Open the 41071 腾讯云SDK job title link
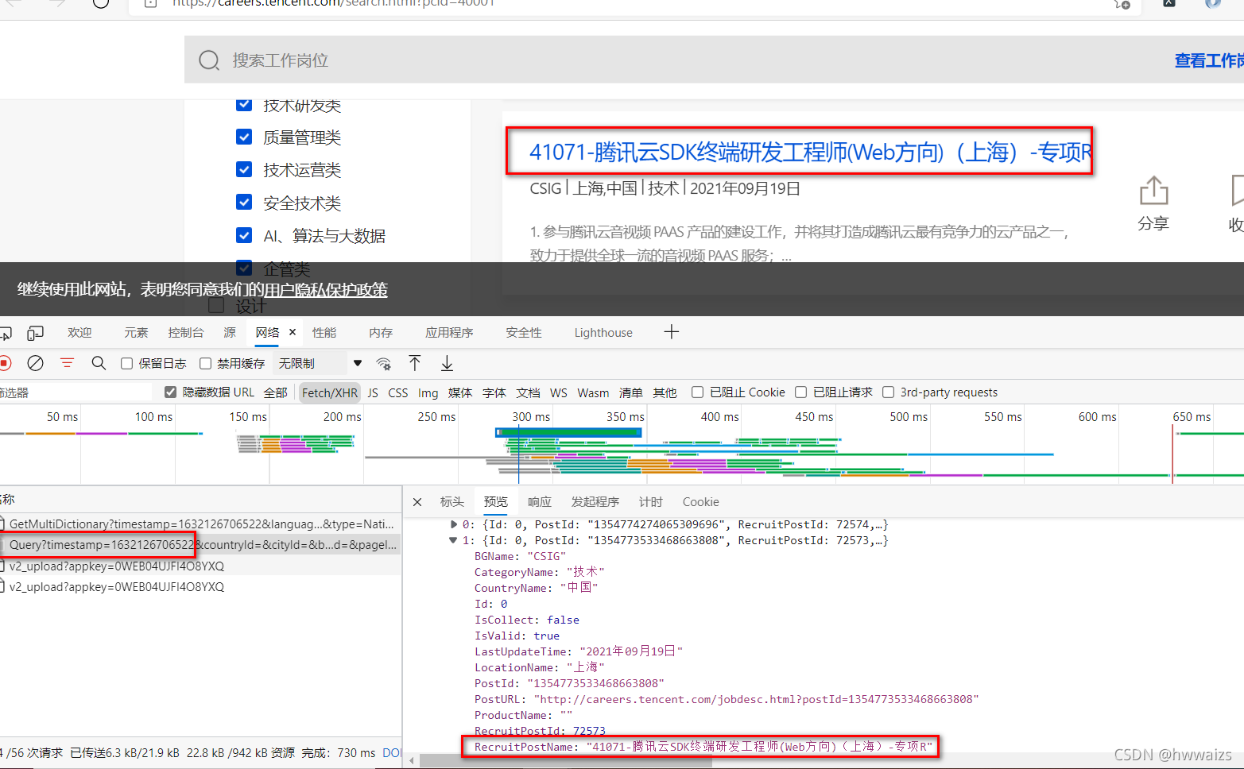Image resolution: width=1244 pixels, height=769 pixels. 811,152
